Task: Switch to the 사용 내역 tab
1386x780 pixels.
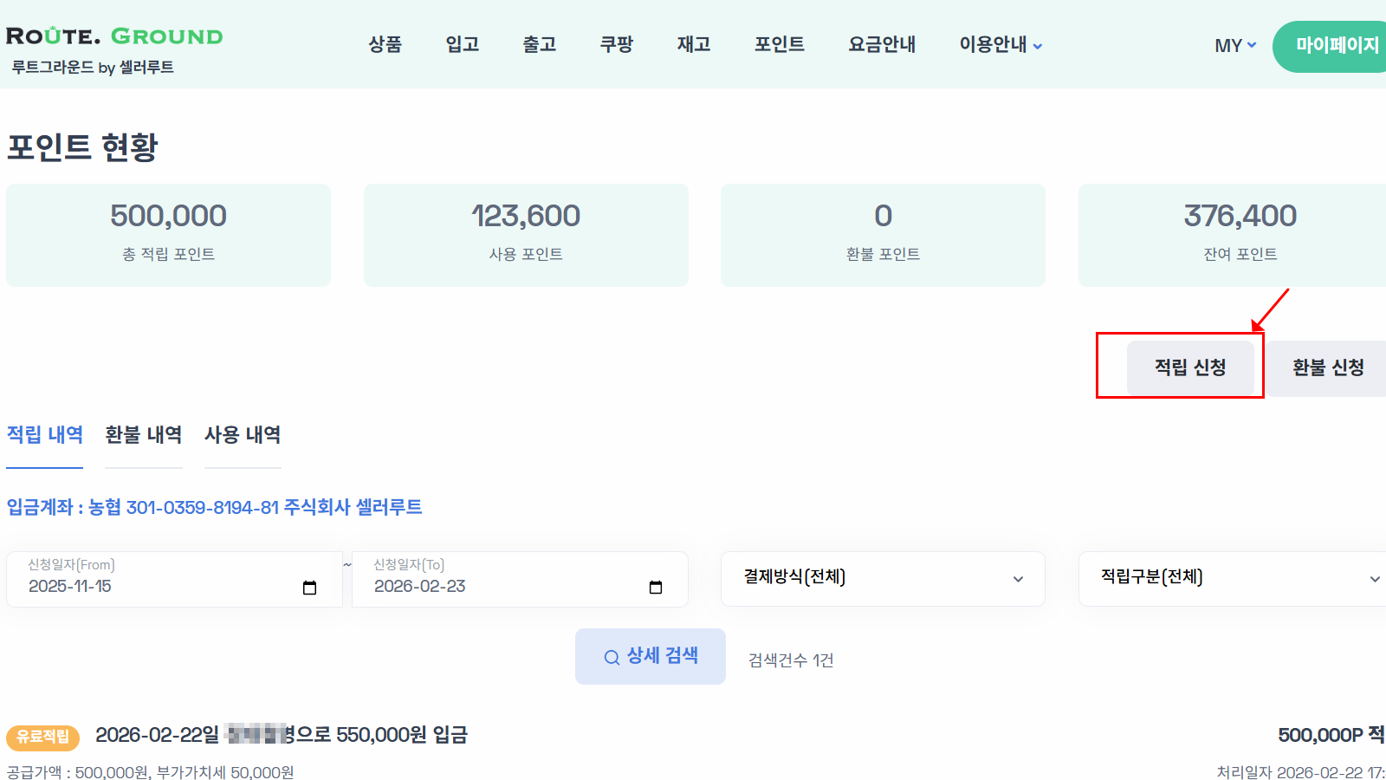Action: (x=243, y=435)
